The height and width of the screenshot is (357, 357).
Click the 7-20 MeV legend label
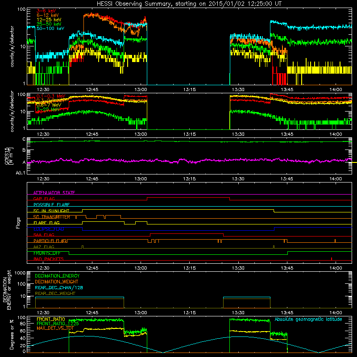coord(48,109)
